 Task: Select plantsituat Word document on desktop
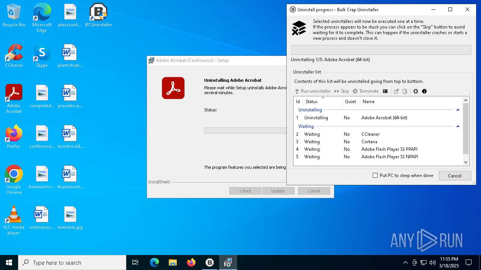click(70, 56)
